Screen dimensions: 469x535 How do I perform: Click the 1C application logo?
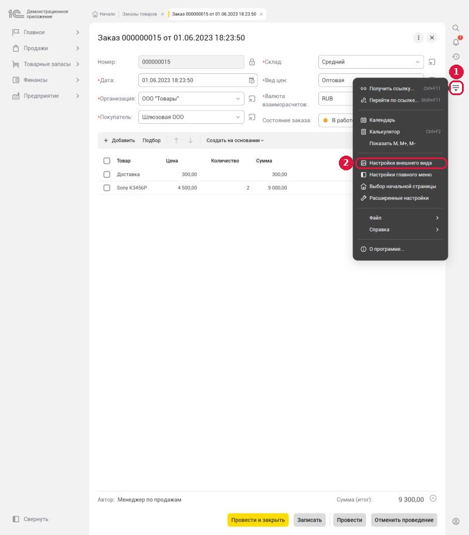(16, 14)
